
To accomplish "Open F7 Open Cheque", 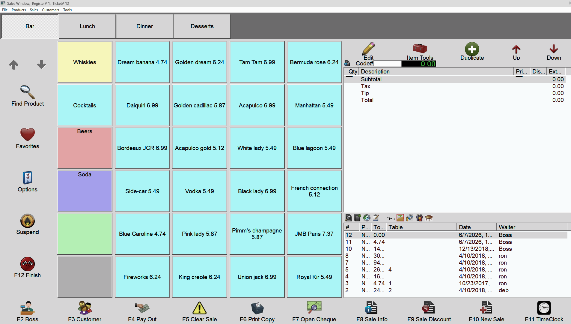I will point(314,311).
